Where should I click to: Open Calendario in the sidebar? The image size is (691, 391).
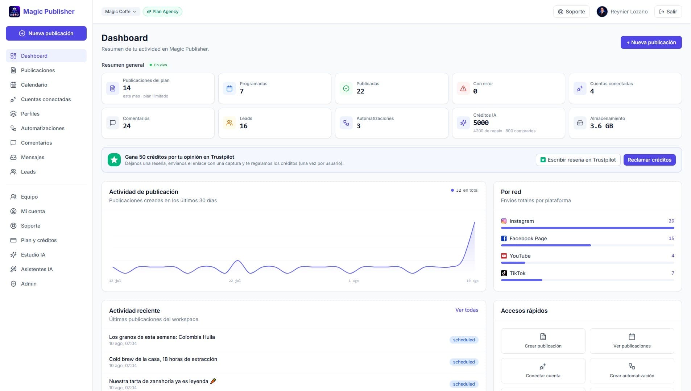[x=46, y=85]
